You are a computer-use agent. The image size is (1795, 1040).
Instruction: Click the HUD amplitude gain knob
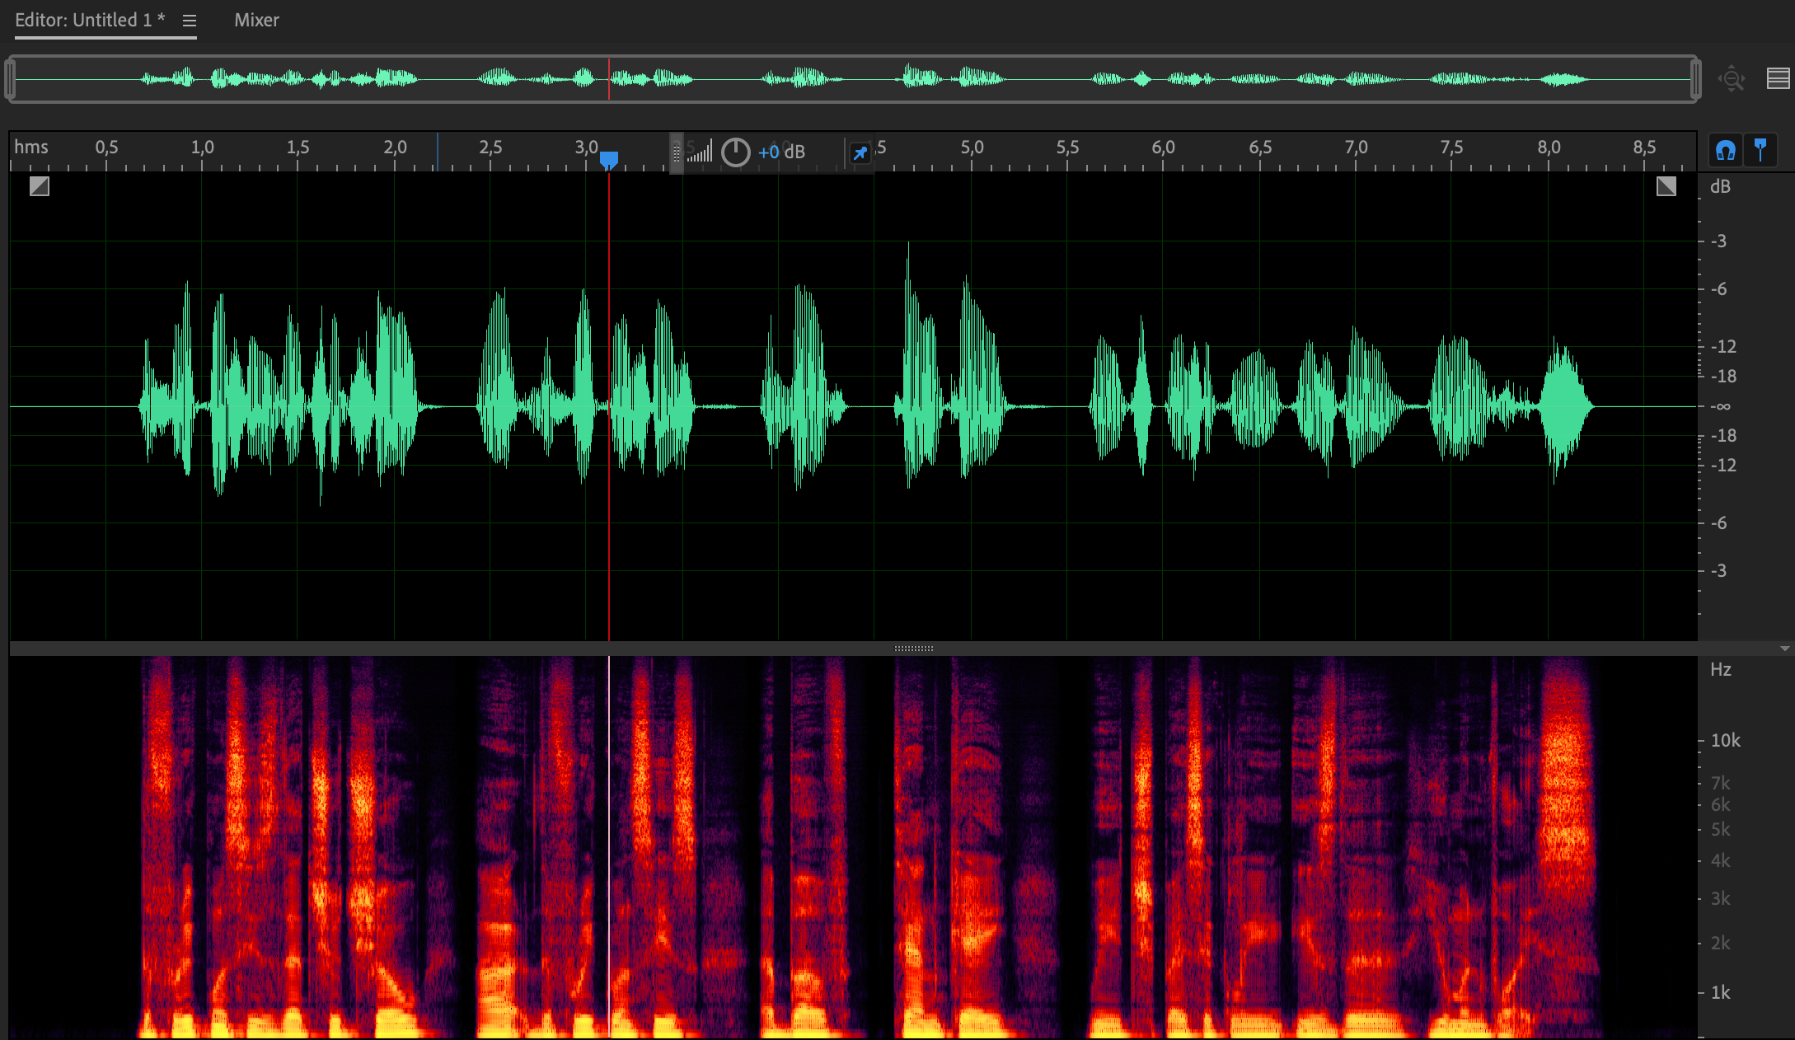tap(735, 152)
